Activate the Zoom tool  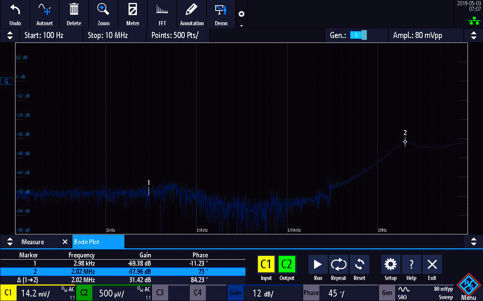point(103,14)
